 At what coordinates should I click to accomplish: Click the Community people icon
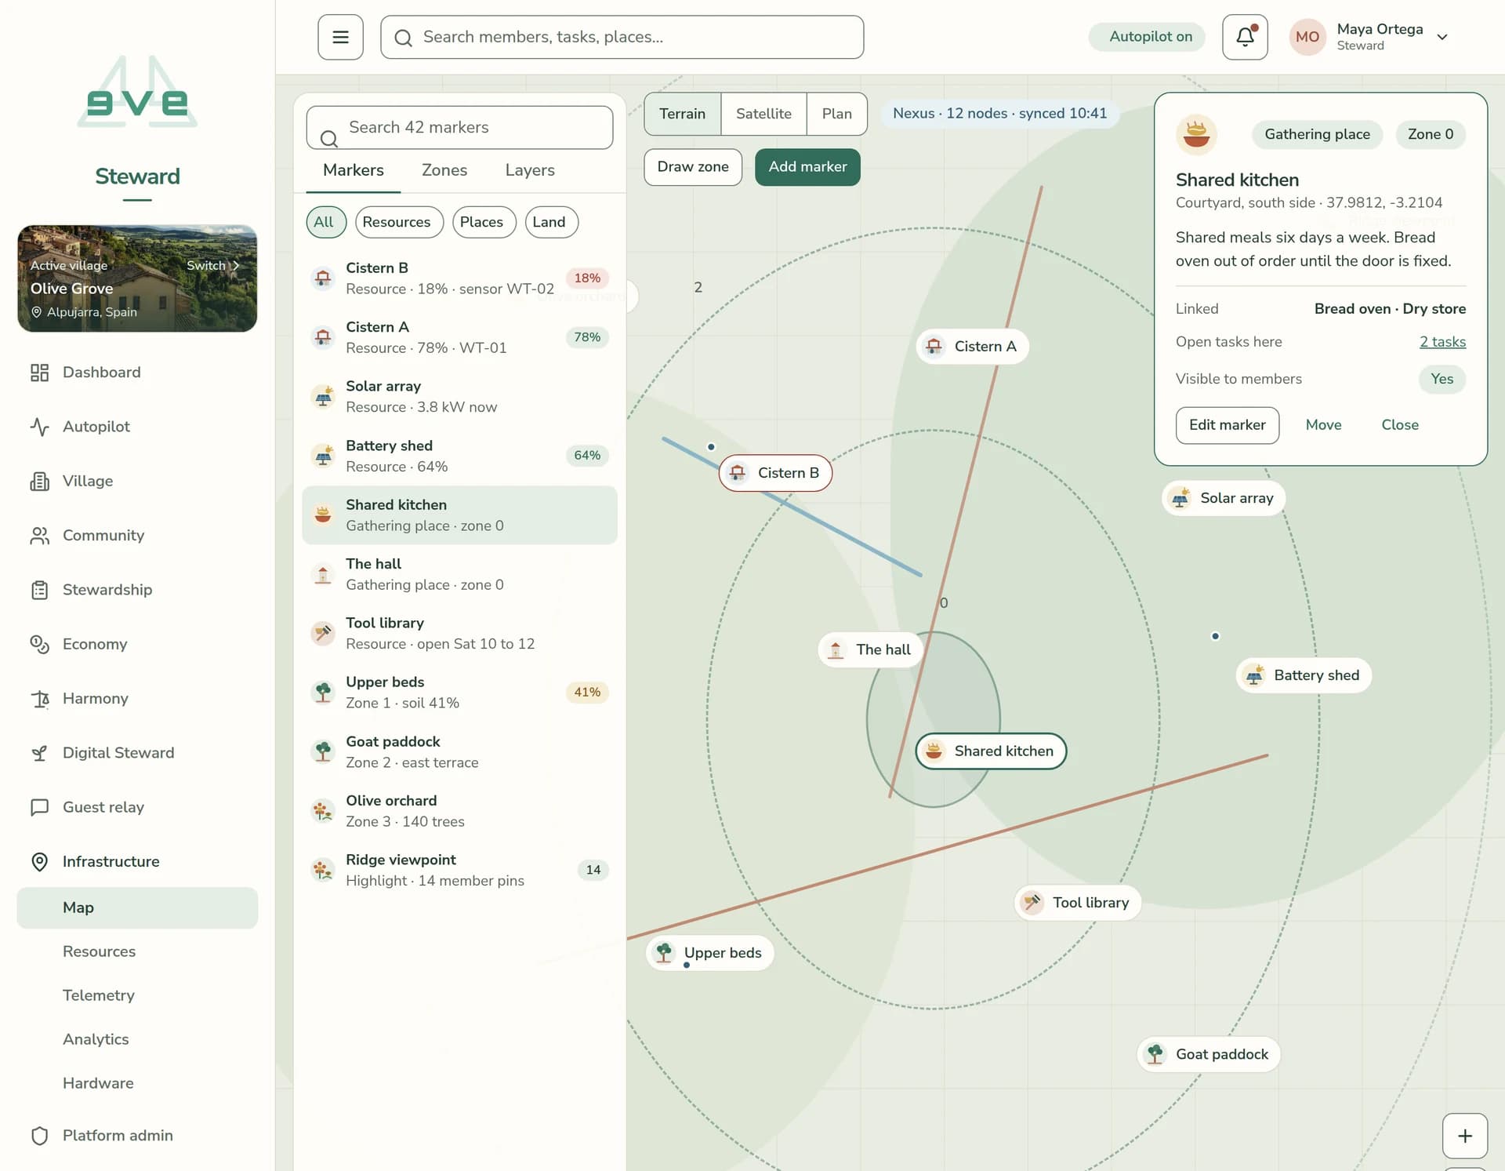coord(40,536)
